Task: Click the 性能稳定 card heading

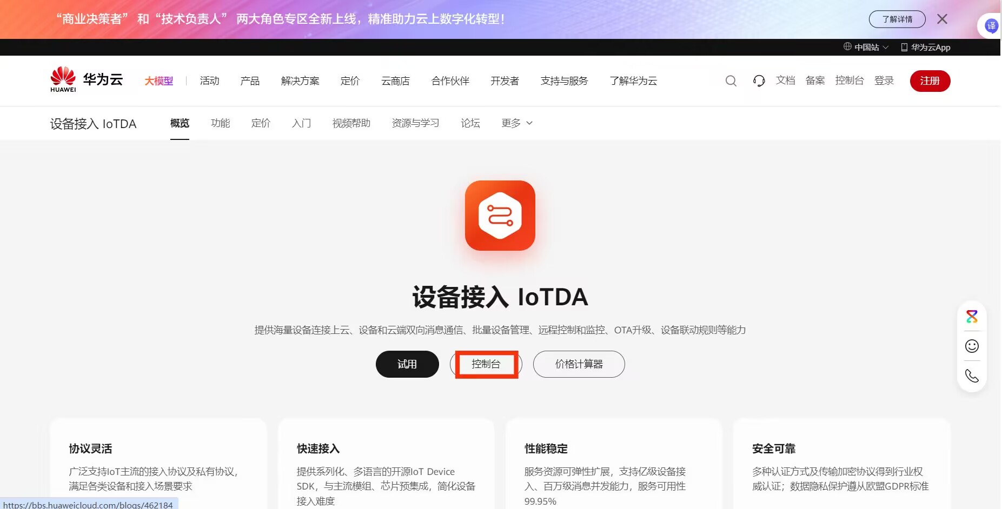Action: click(546, 448)
